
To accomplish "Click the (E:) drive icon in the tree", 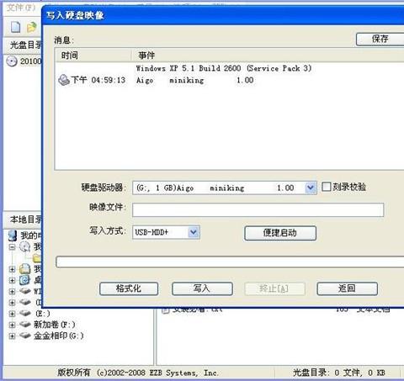I will click(24, 313).
